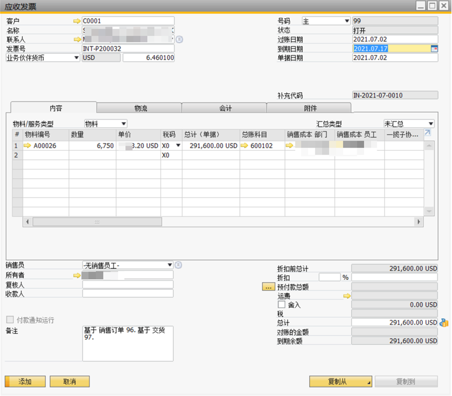Open salesperson details icon
The image size is (452, 396).
(178, 265)
